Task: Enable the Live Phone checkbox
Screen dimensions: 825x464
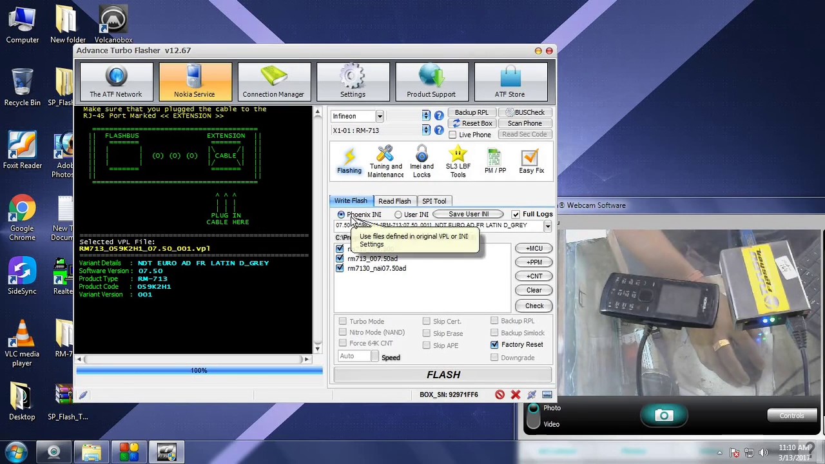Action: click(x=452, y=135)
